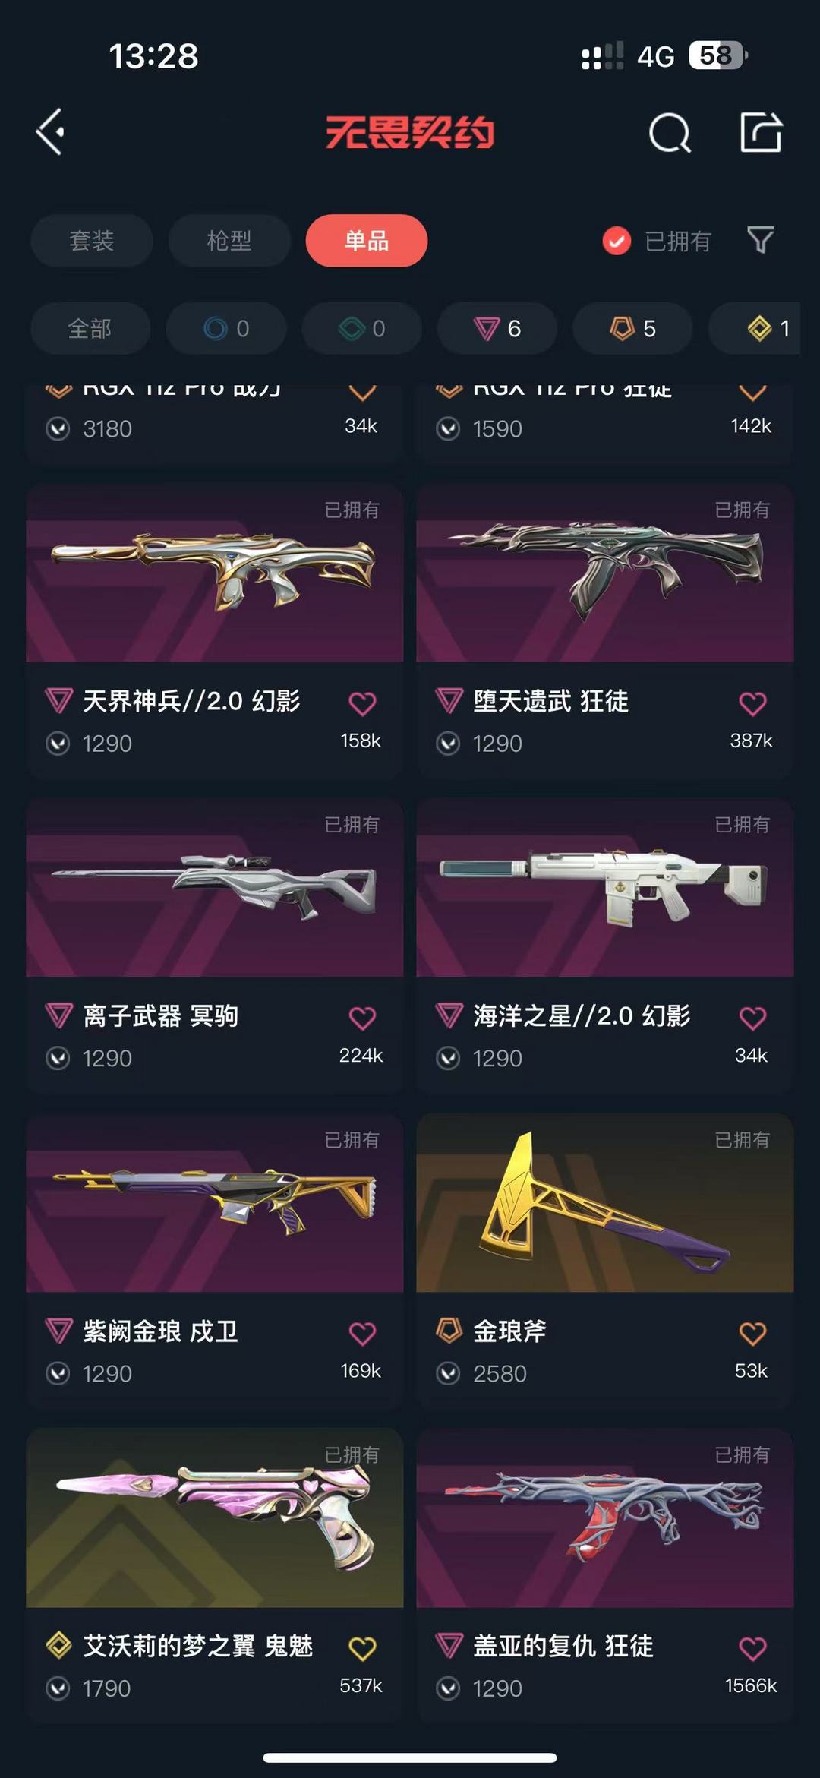820x1778 pixels.
Task: Tap heart icon on 艾沃莉的梦之翼 鬼魅
Action: point(362,1648)
